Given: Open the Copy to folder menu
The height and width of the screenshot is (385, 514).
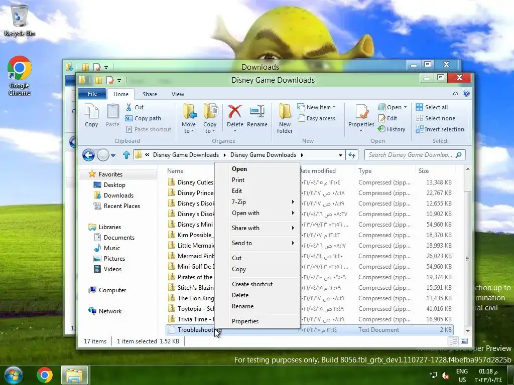Looking at the screenshot, I should [x=210, y=118].
